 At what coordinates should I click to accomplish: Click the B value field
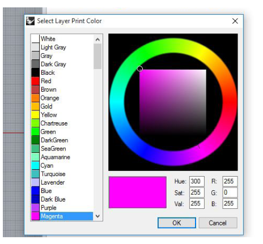(x=230, y=203)
